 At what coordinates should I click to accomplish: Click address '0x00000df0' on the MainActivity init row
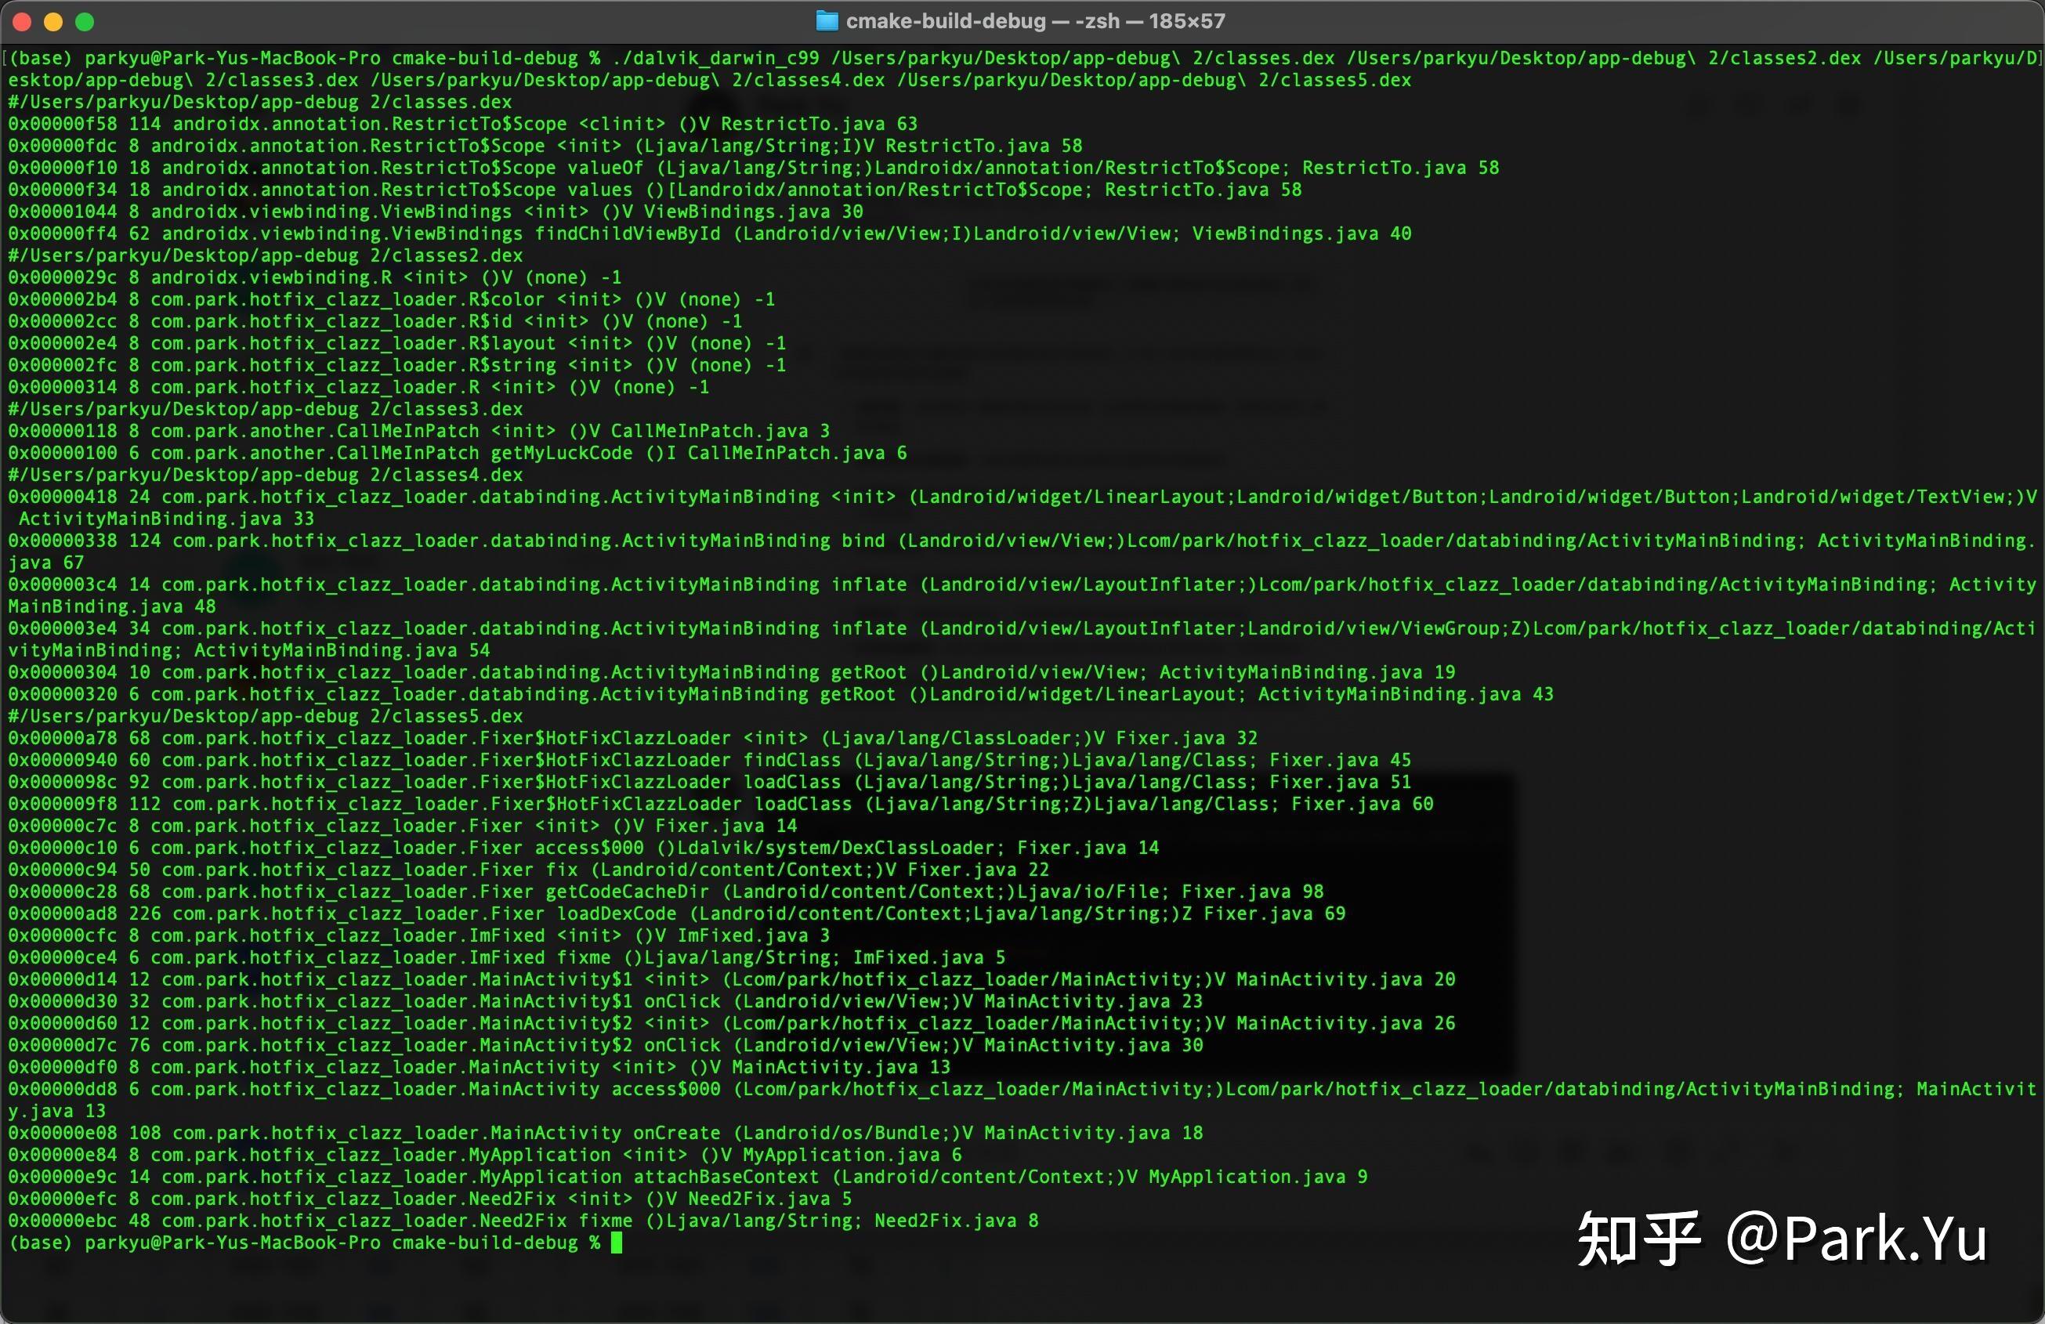63,1066
